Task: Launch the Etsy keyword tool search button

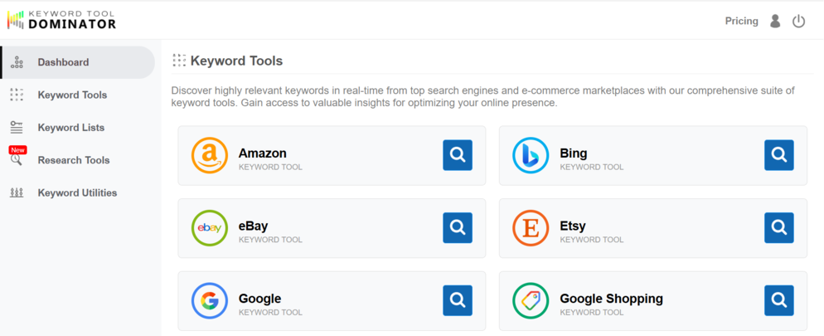Action: click(x=778, y=227)
